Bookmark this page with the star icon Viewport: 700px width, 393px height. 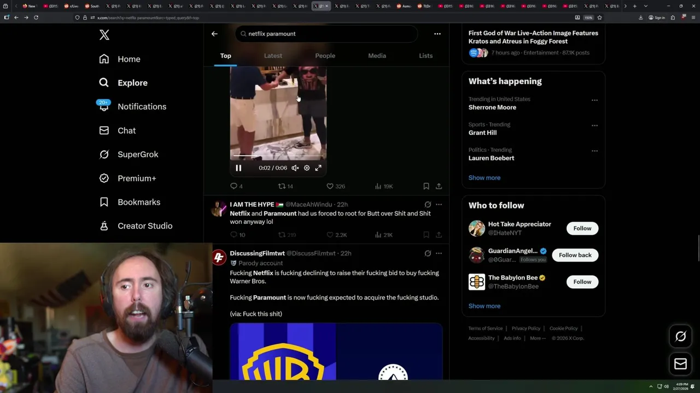599,17
